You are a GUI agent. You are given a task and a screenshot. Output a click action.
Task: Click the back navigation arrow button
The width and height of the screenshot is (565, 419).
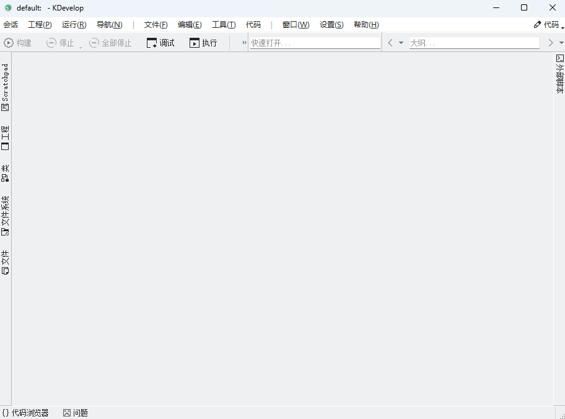389,42
